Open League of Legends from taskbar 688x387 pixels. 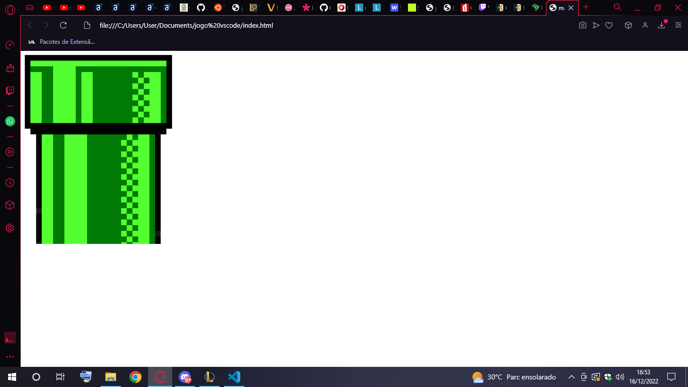(x=210, y=377)
